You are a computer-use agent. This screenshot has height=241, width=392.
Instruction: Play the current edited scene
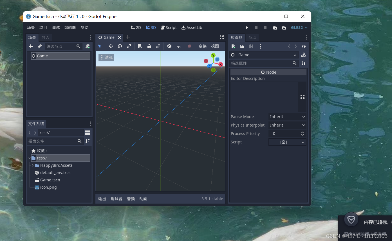tap(275, 28)
